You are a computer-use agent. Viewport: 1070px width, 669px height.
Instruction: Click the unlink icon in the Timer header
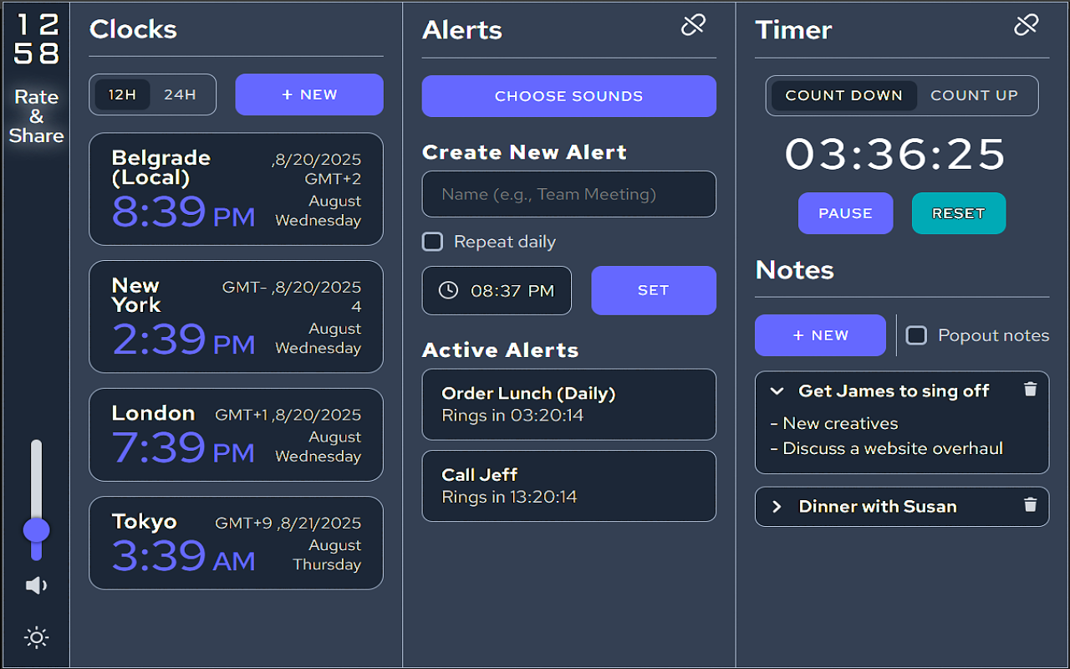click(x=1026, y=25)
